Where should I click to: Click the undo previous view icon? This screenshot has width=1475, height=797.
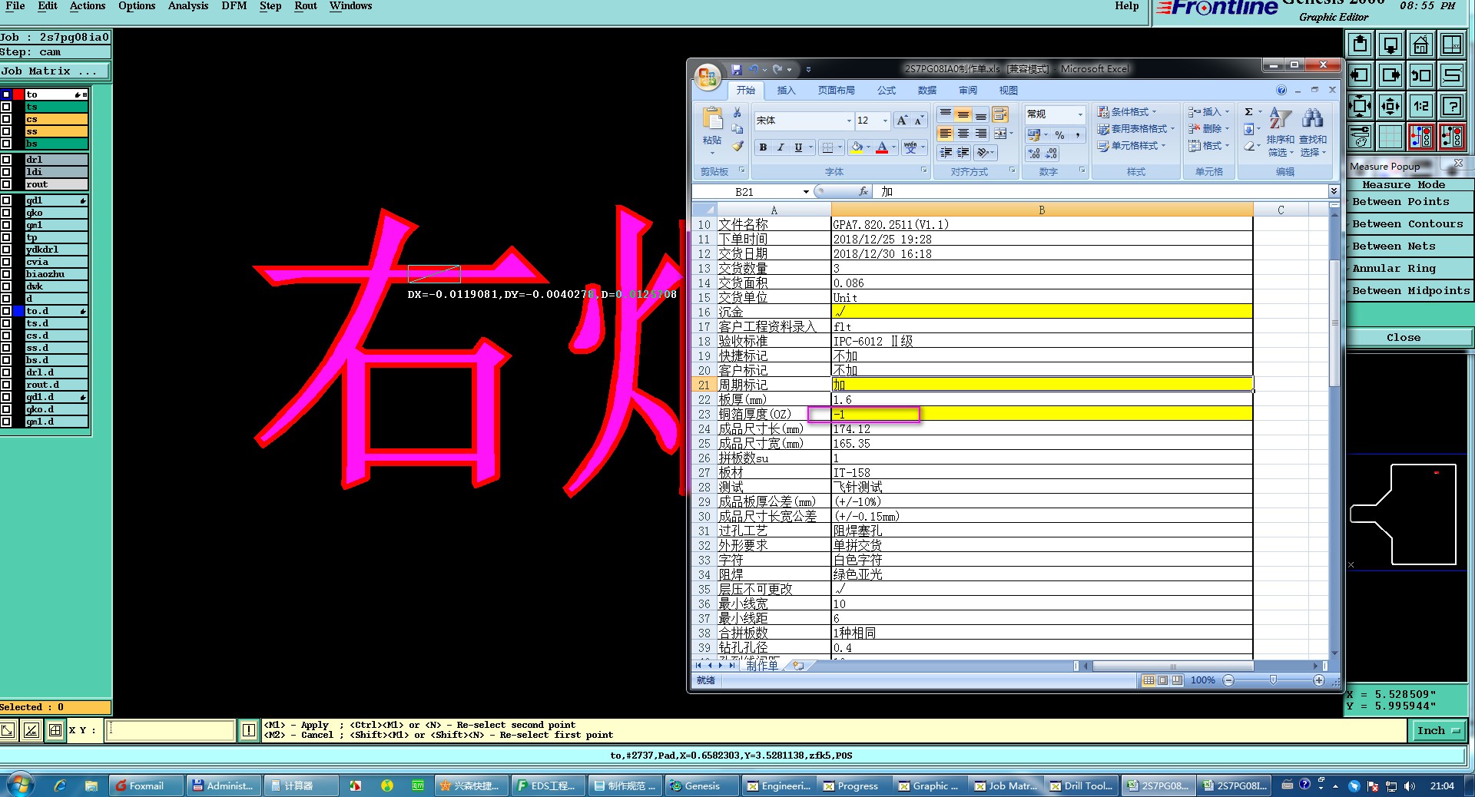1421,76
